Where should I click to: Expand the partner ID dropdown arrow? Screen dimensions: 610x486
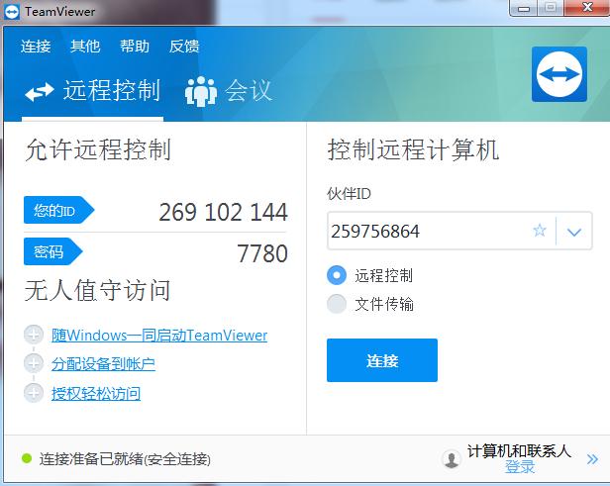pyautogui.click(x=574, y=232)
